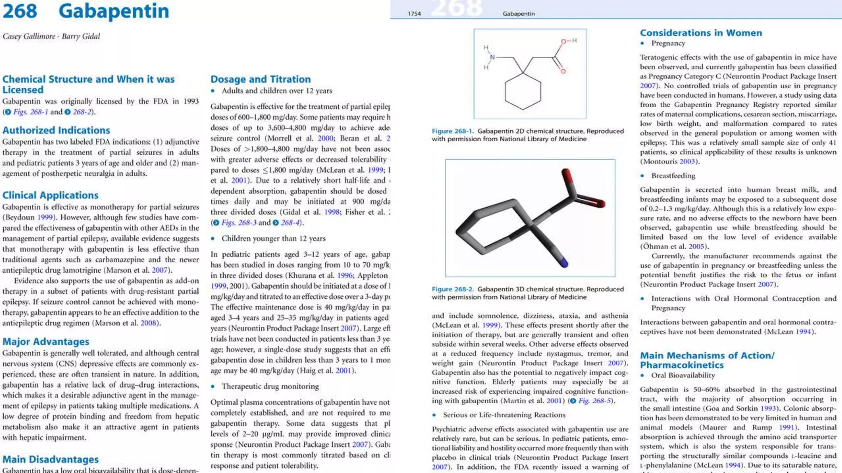Open the Maurer and Rump 1991 citation
Image resolution: width=842 pixels, height=473 pixels.
[x=787, y=428]
